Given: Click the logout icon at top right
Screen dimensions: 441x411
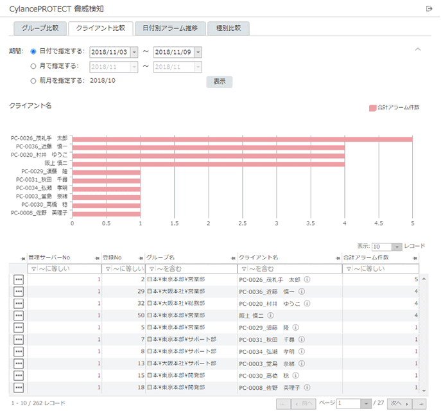Looking at the screenshot, I should click(x=429, y=8).
